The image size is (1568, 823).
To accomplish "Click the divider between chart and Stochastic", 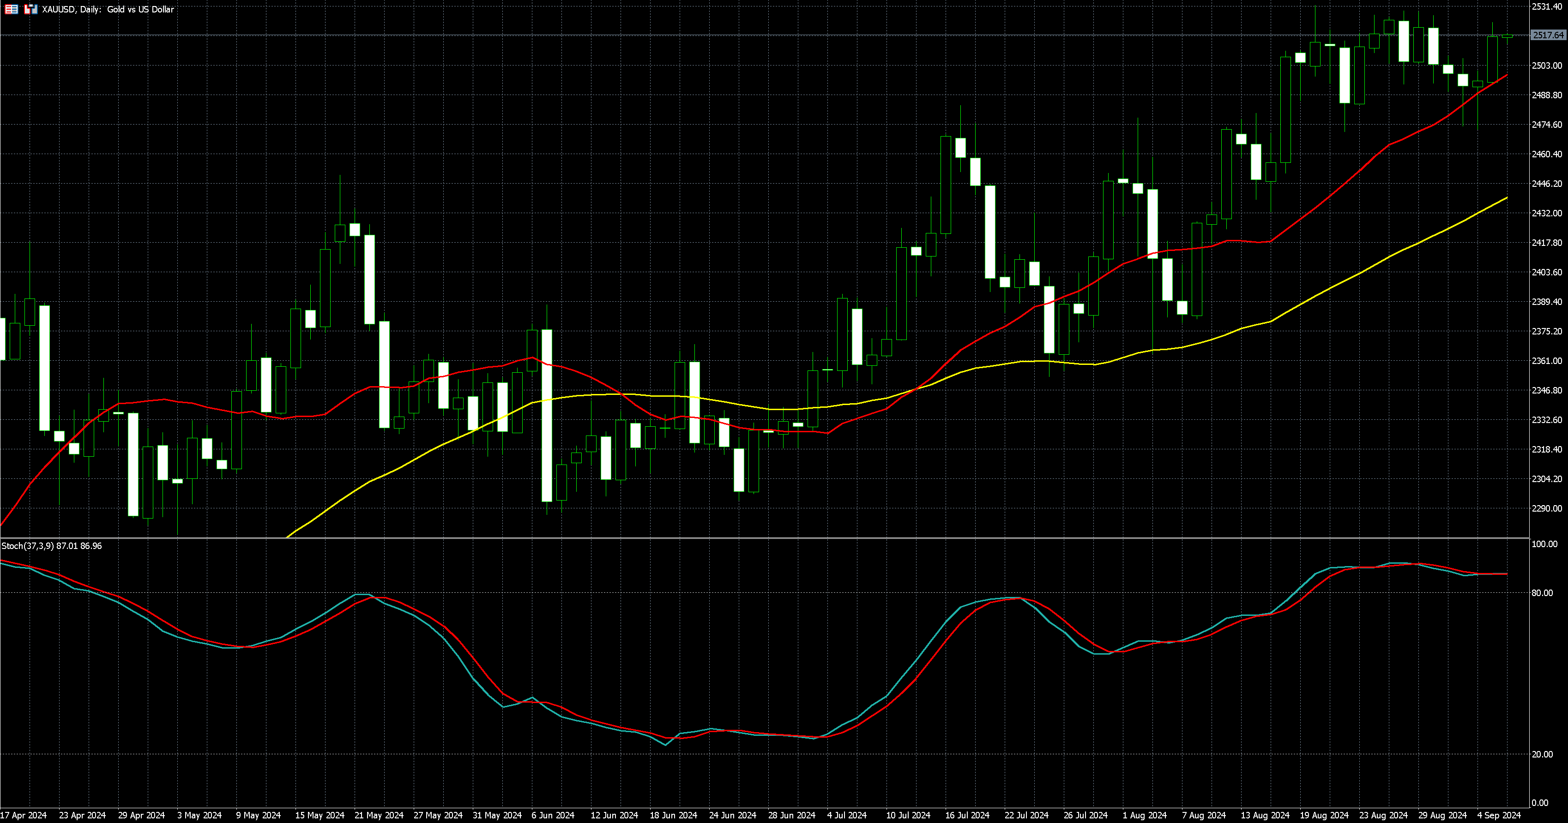I will (761, 538).
